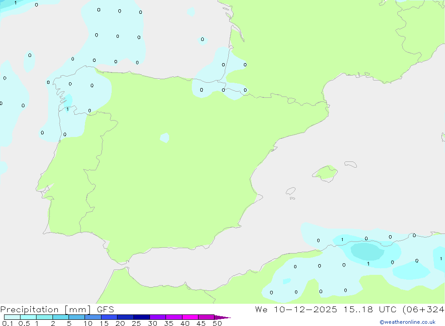Select the 30–35 mm purple legend swatch
445x326 pixels.
tap(158, 317)
